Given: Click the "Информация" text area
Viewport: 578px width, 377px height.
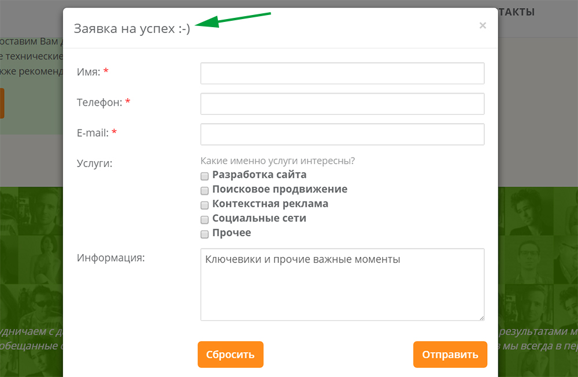Looking at the screenshot, I should (342, 283).
